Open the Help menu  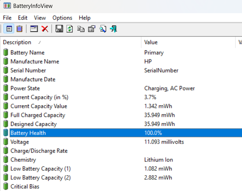click(x=84, y=18)
